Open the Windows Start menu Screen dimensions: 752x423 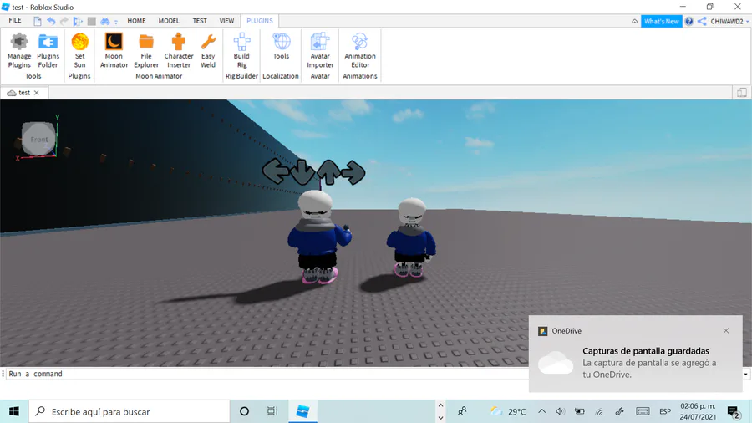(14, 411)
